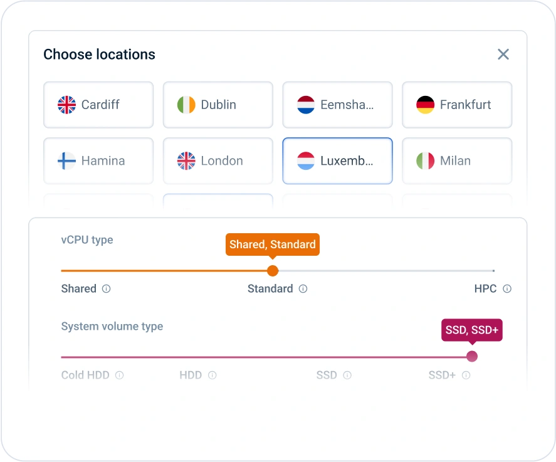This screenshot has width=556, height=462.
Task: Click the Shared, Standard orange tooltip
Action: [x=273, y=244]
